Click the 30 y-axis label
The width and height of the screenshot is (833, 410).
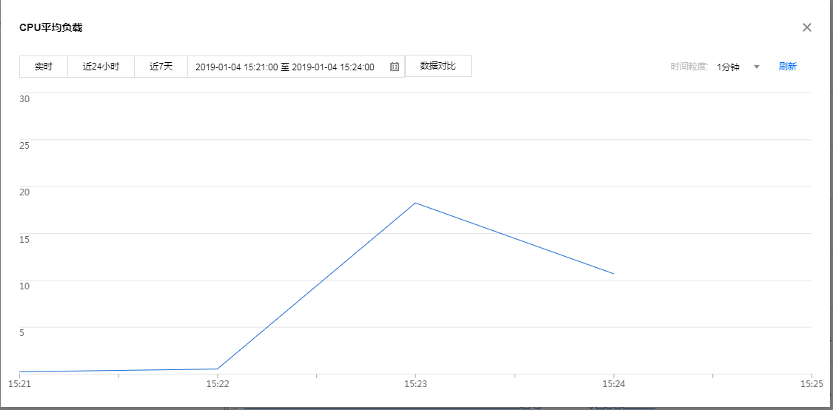pyautogui.click(x=24, y=98)
